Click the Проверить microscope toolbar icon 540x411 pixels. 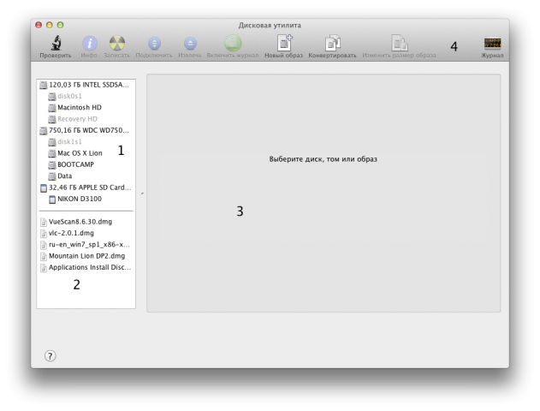tap(55, 43)
